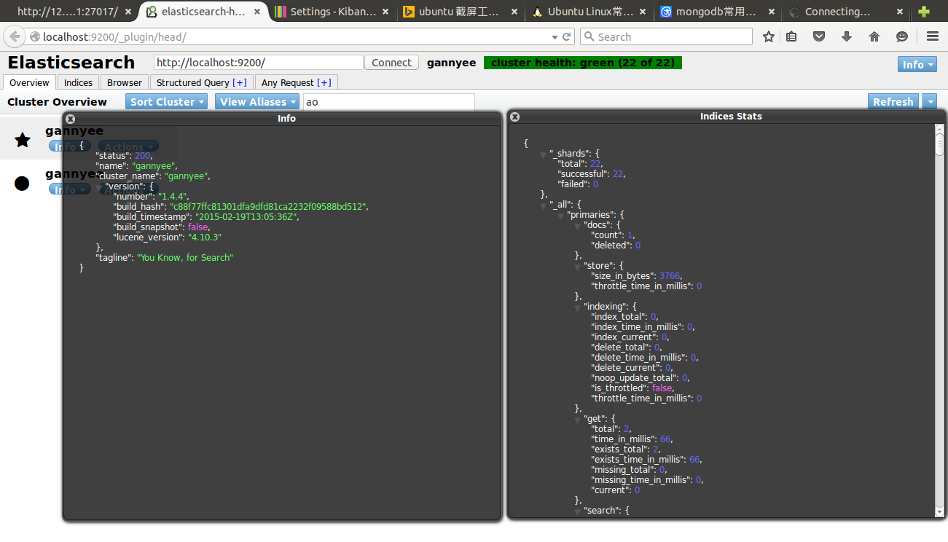The image size is (948, 542).
Task: Click the Connect button
Action: (391, 63)
